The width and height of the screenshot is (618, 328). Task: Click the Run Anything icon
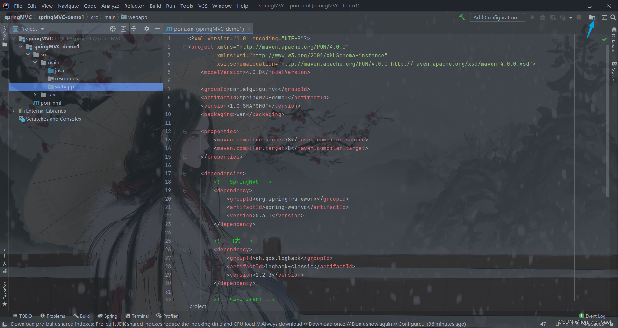pyautogui.click(x=604, y=17)
